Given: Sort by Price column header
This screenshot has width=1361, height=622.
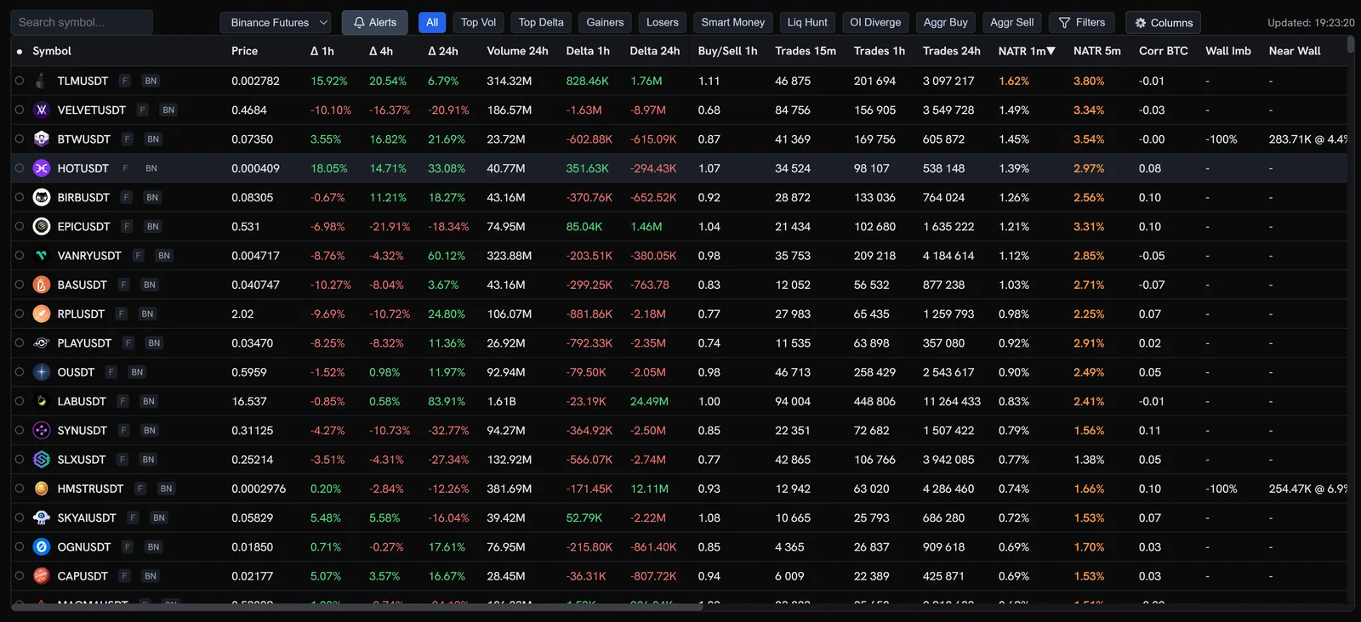Looking at the screenshot, I should (244, 51).
